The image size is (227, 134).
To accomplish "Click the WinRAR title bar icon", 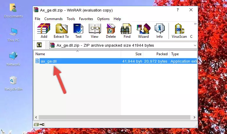I will [x=36, y=10].
